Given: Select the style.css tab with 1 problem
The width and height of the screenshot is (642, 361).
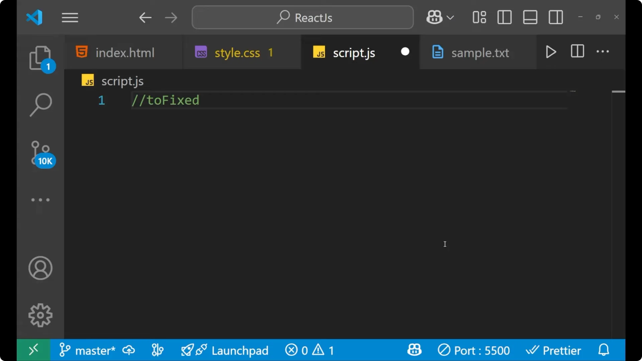Looking at the screenshot, I should (237, 52).
